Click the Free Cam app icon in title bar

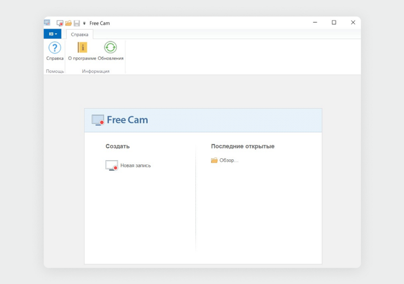47,23
